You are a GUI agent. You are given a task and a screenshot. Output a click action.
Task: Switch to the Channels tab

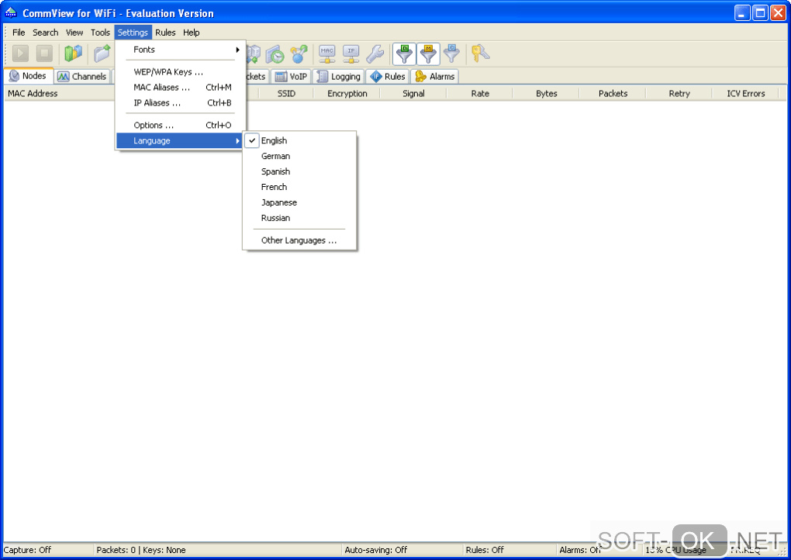coord(81,77)
